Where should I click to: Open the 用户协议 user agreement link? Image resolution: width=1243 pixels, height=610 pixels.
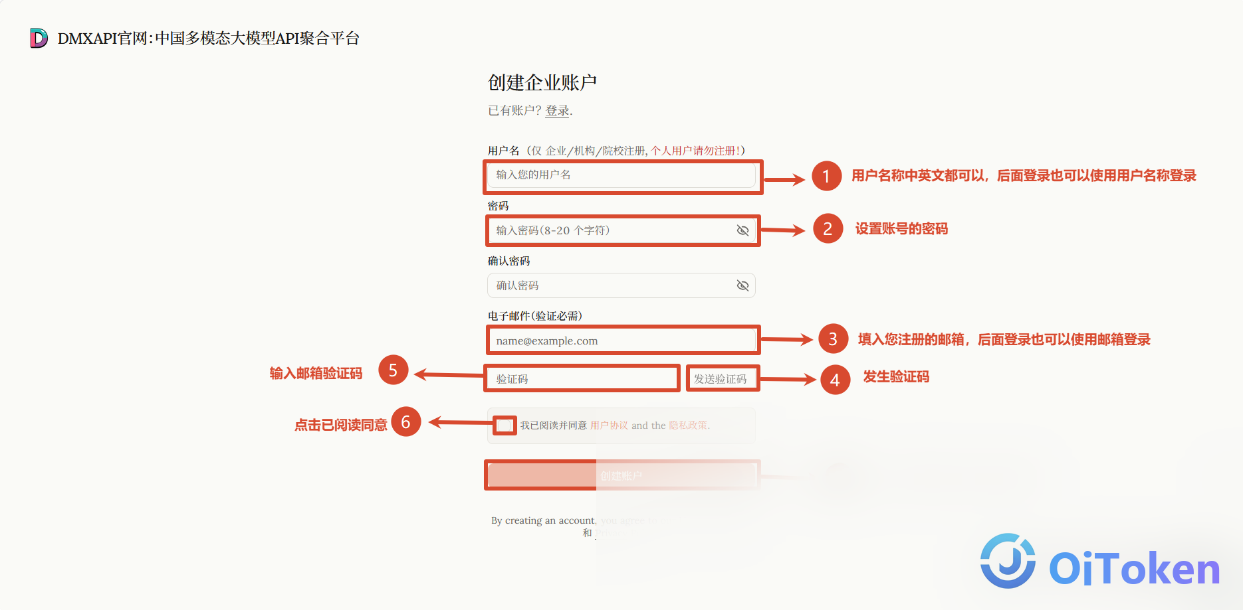point(609,425)
